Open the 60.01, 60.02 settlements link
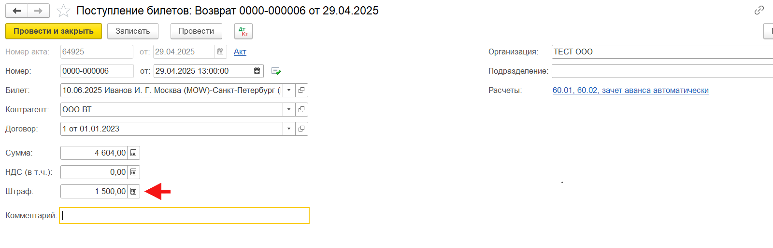The image size is (773, 248). (x=630, y=90)
